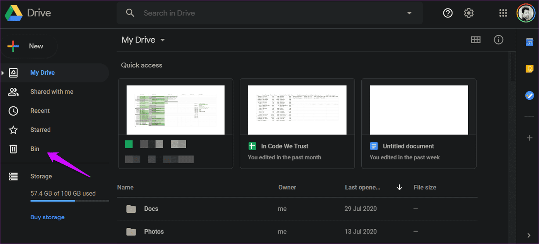Open the My Drive header dropdown
The image size is (539, 244).
pyautogui.click(x=143, y=40)
